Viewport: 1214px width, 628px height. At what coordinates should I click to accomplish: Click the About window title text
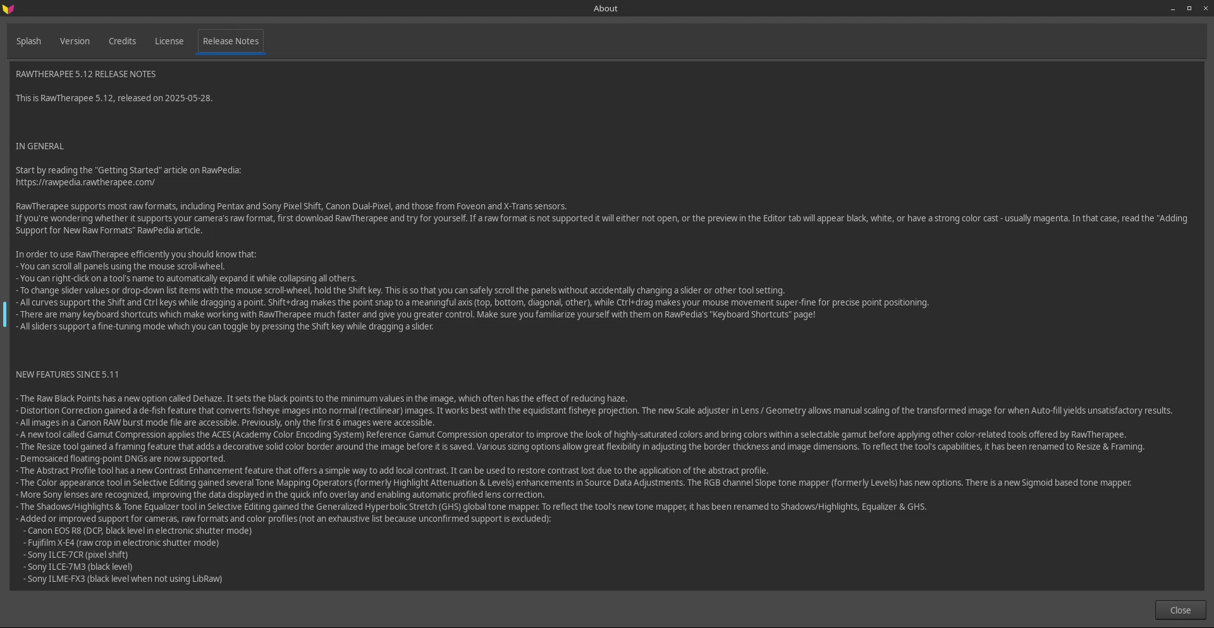click(x=605, y=9)
